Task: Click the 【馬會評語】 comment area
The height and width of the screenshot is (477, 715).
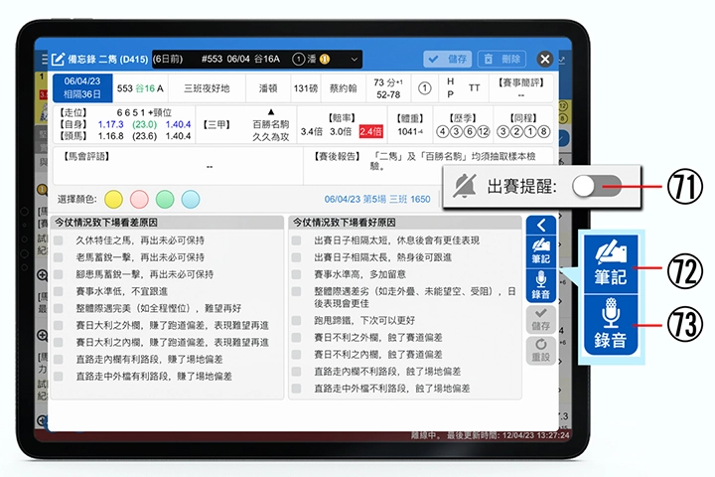Action: [178, 165]
